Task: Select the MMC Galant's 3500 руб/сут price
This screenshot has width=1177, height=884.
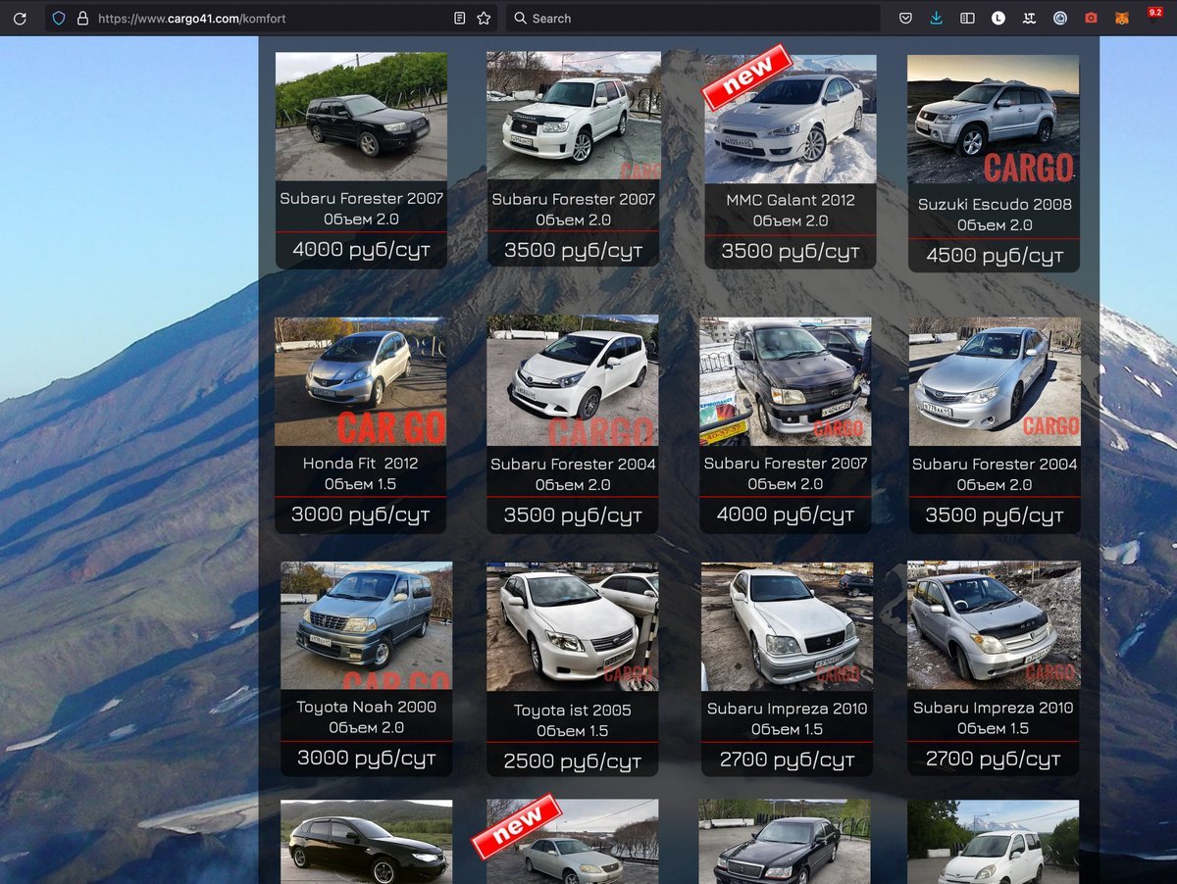Action: click(x=790, y=251)
